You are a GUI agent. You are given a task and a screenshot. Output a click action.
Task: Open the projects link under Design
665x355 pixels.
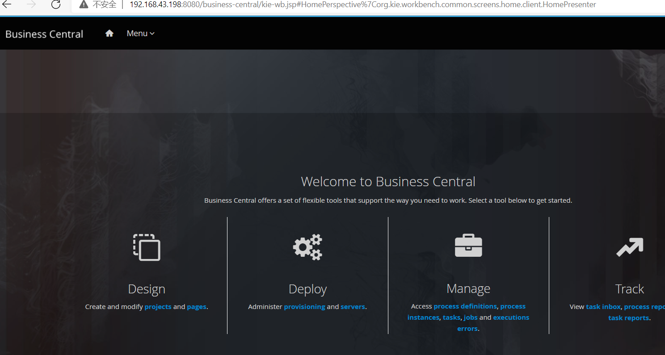point(158,306)
